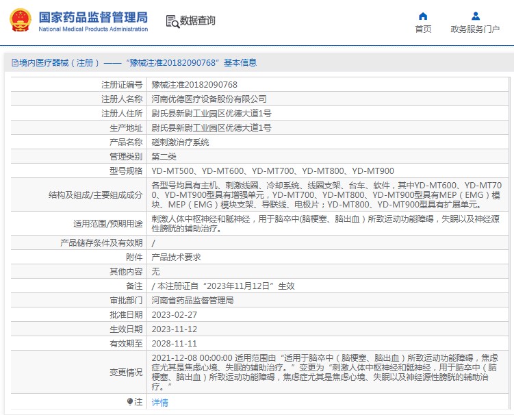514x415 pixels.
Task: Click 国家药品监督管理局 site title
Action: tap(94, 17)
